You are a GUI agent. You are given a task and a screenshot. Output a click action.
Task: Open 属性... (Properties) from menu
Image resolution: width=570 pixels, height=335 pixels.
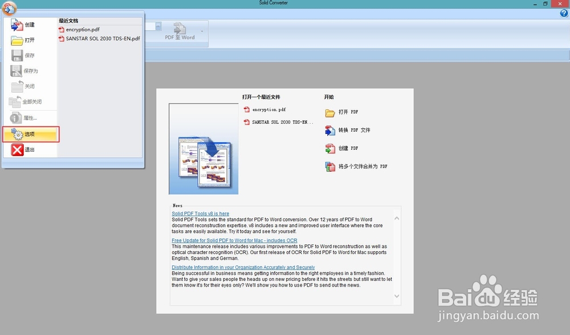click(x=30, y=118)
